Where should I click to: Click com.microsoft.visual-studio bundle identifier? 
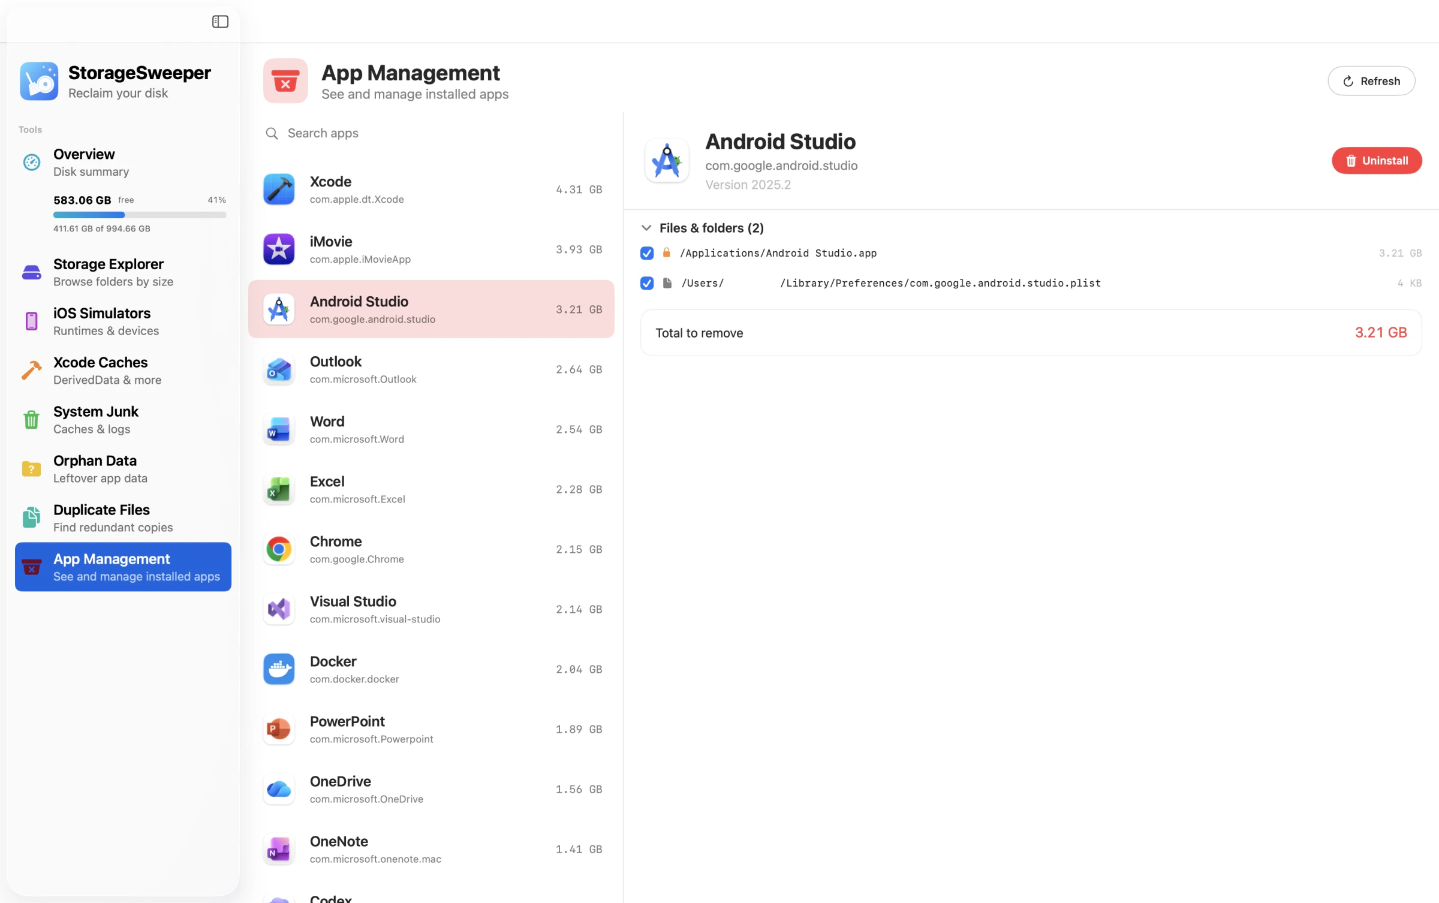[x=375, y=619]
